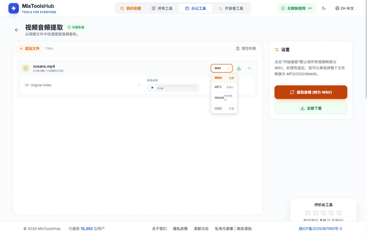Toggle dark mode moon icon
The image size is (367, 236).
point(324,9)
